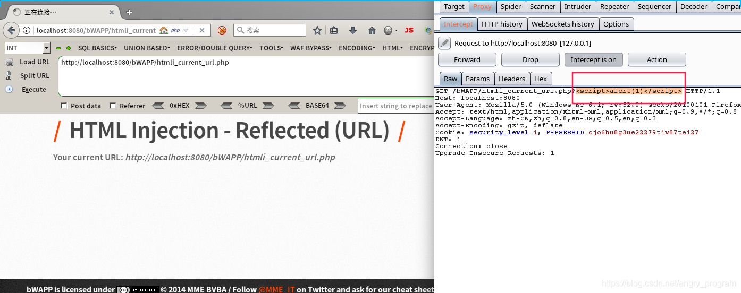Screen dimensions: 741x293
Task: Open the Burp Sequencer tab
Action: pos(654,6)
